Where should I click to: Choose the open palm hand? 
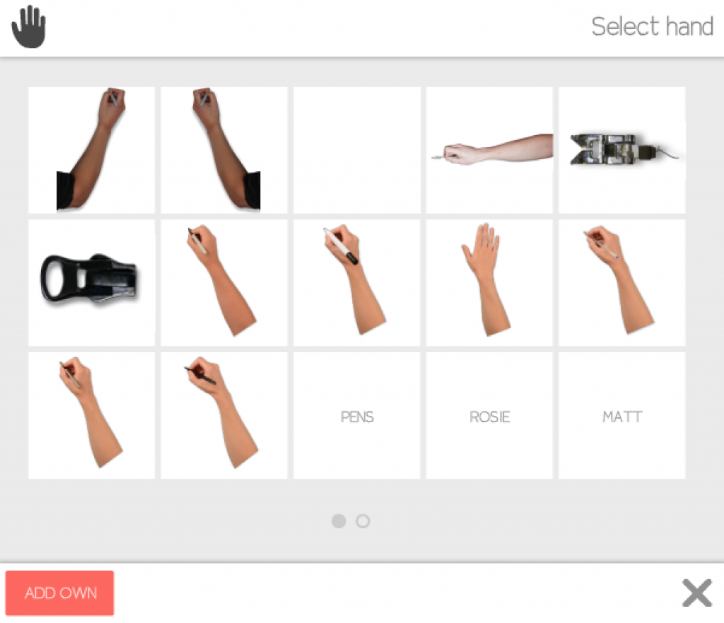tap(489, 283)
